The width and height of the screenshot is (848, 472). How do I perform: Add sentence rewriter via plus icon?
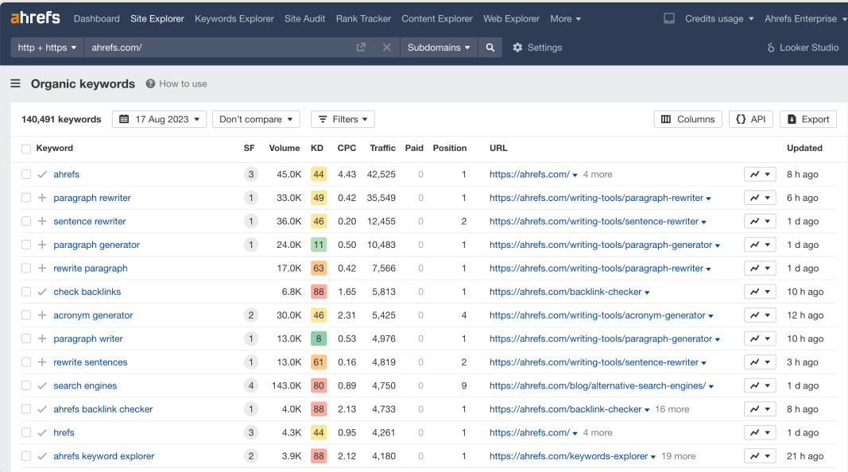point(42,221)
